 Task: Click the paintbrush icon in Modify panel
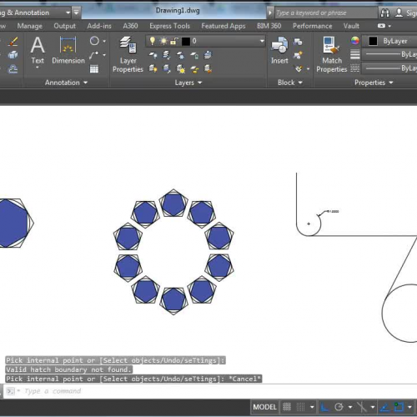click(13, 42)
